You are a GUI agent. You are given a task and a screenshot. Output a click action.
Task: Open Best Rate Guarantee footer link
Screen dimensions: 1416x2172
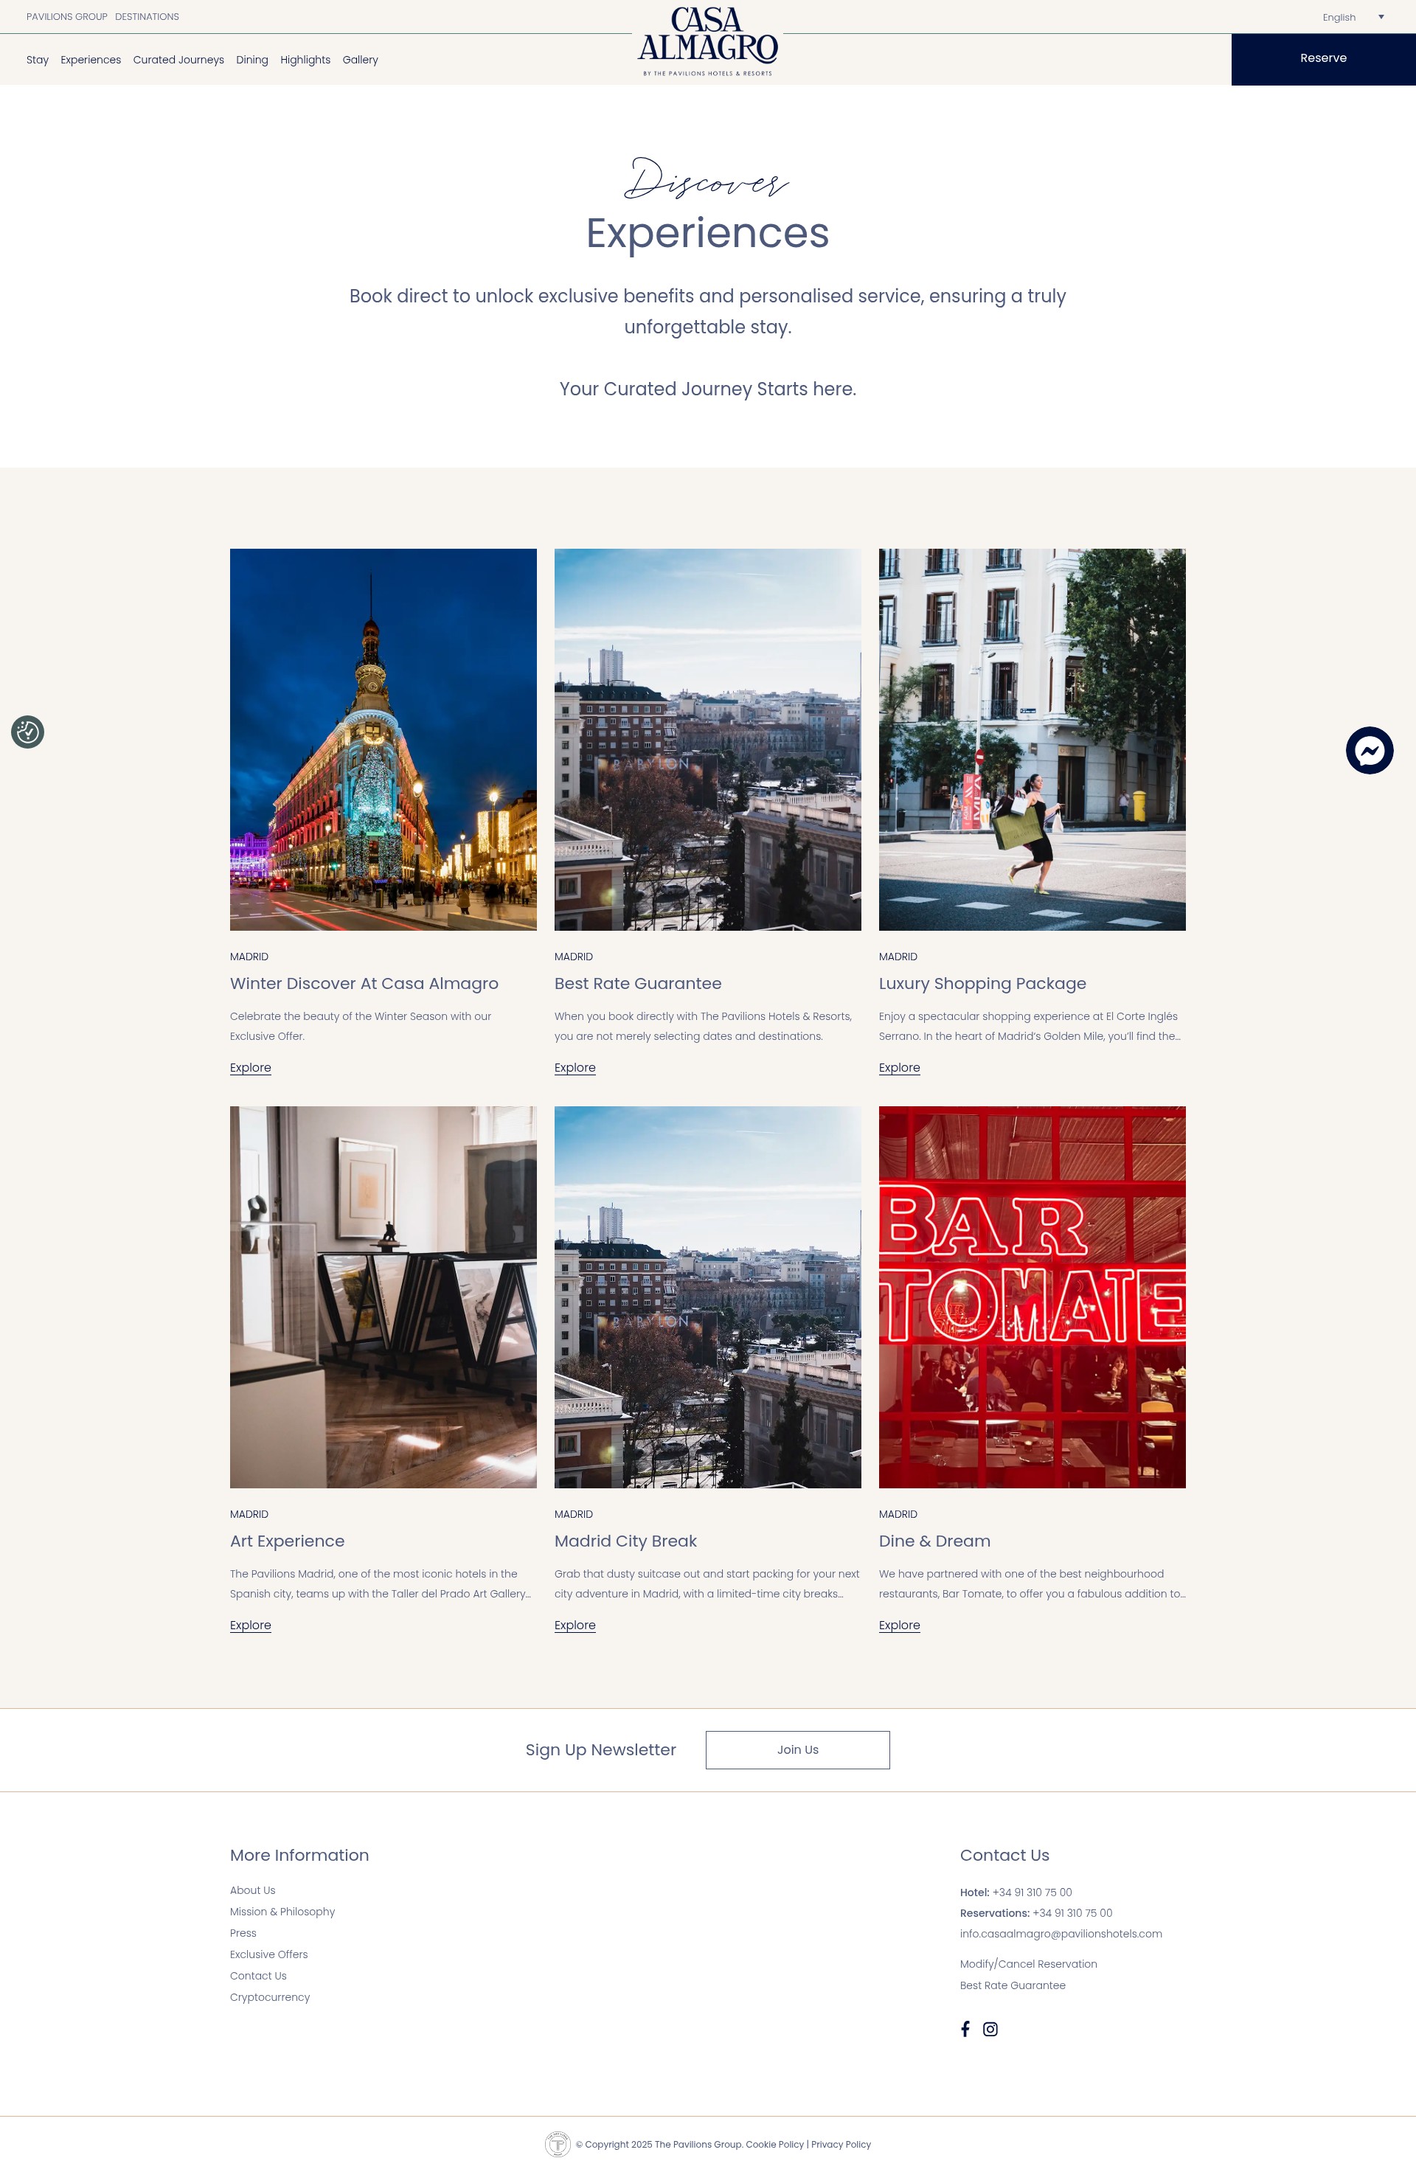click(x=1013, y=1985)
